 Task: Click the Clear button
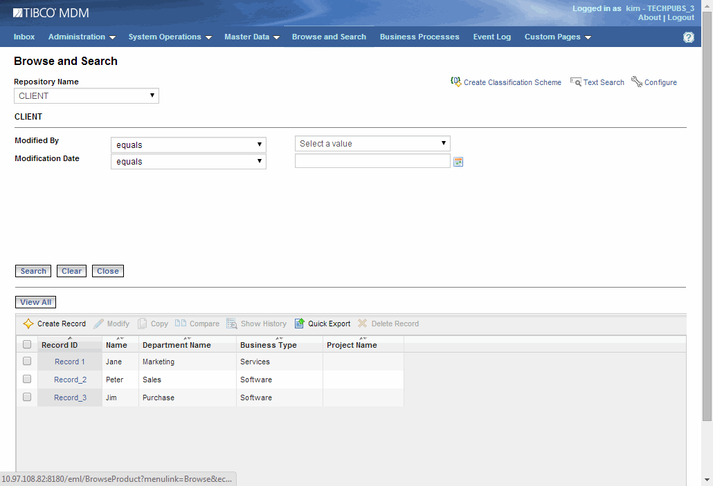pyautogui.click(x=71, y=271)
